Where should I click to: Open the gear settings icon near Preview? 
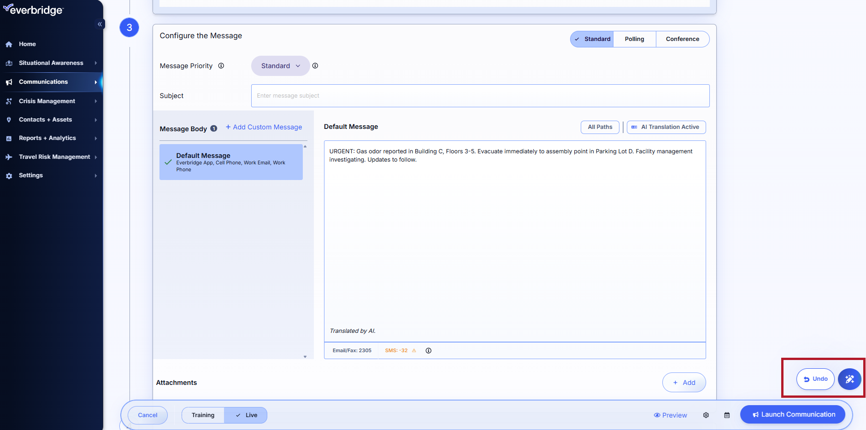click(706, 415)
